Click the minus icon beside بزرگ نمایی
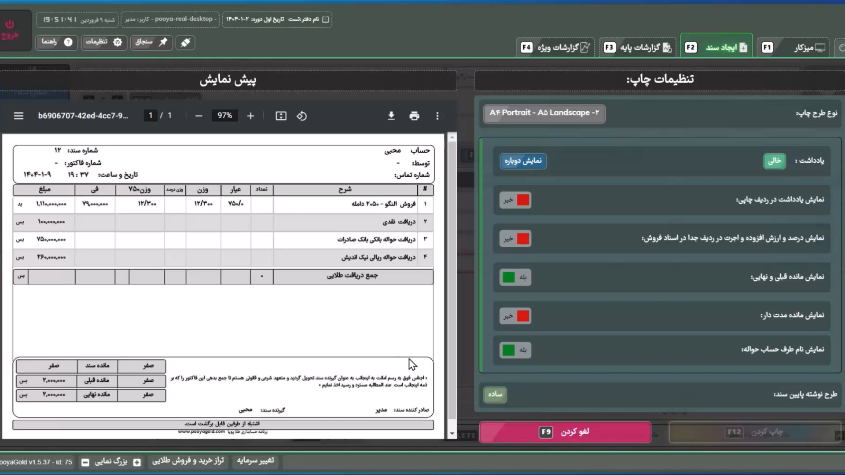Screen dimensions: 845x475 [85, 462]
